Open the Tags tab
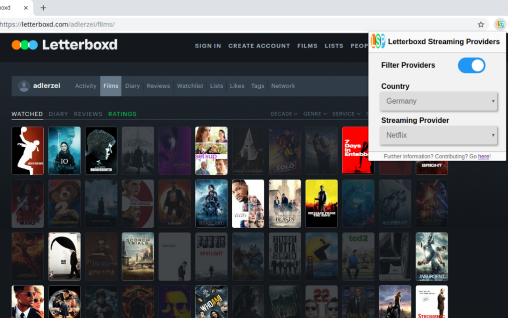 tap(258, 86)
